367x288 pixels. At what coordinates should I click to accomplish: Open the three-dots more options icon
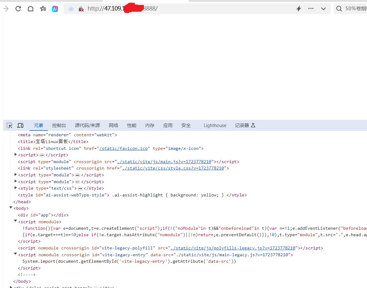(311, 9)
